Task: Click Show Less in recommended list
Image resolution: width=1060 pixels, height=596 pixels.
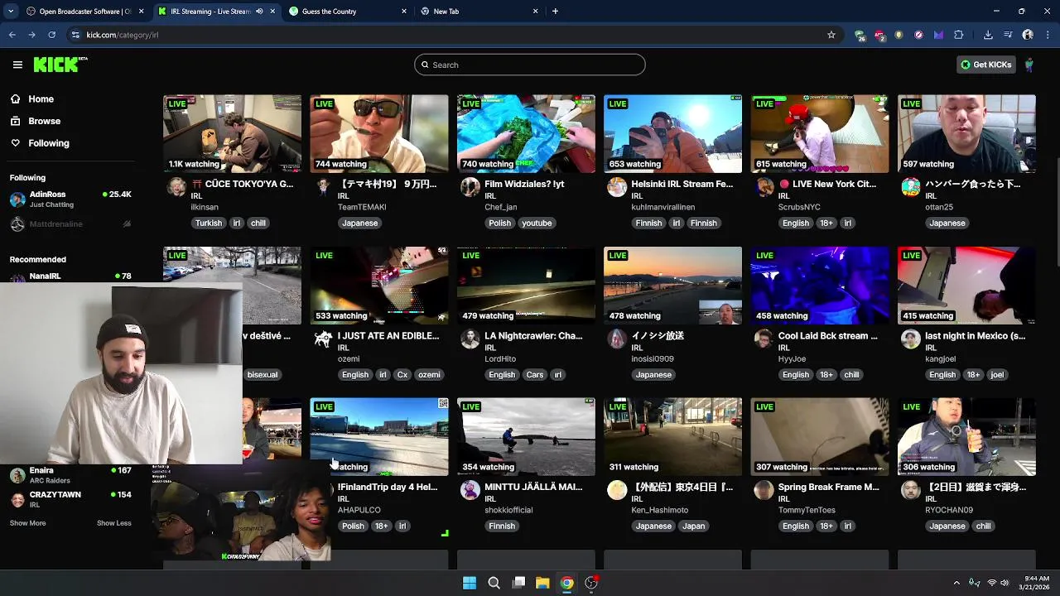Action: click(x=114, y=523)
